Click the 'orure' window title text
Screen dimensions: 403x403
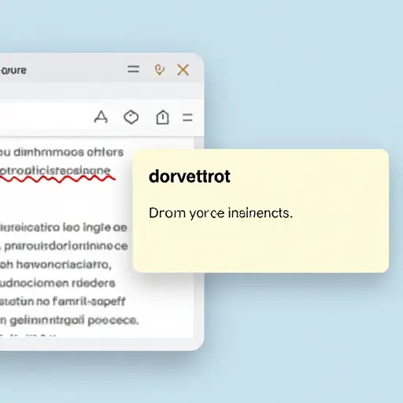(x=13, y=70)
